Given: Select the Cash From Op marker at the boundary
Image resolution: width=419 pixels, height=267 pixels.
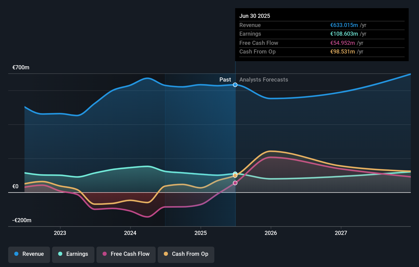Looking at the screenshot, I should (x=235, y=176).
